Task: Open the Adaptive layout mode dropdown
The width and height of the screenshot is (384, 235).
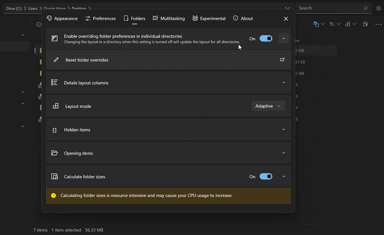Action: point(268,106)
